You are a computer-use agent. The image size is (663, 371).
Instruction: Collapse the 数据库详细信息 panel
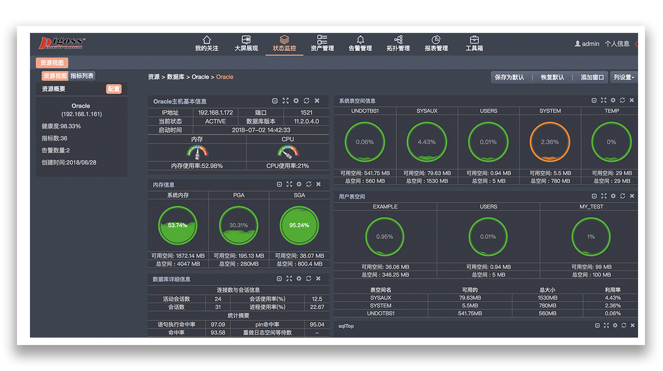[x=280, y=278]
